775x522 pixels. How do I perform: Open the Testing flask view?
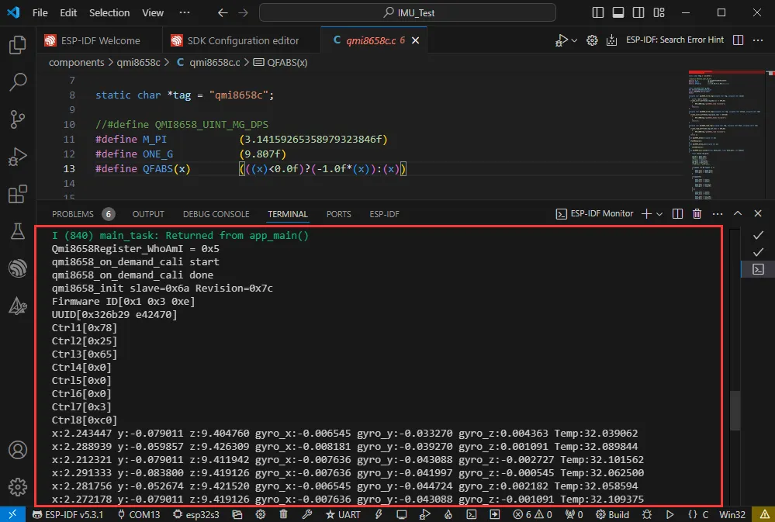click(17, 231)
